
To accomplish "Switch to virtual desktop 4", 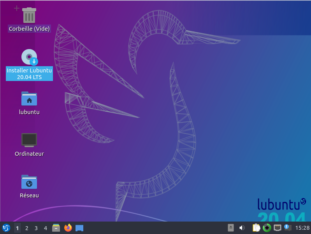I will [46, 228].
